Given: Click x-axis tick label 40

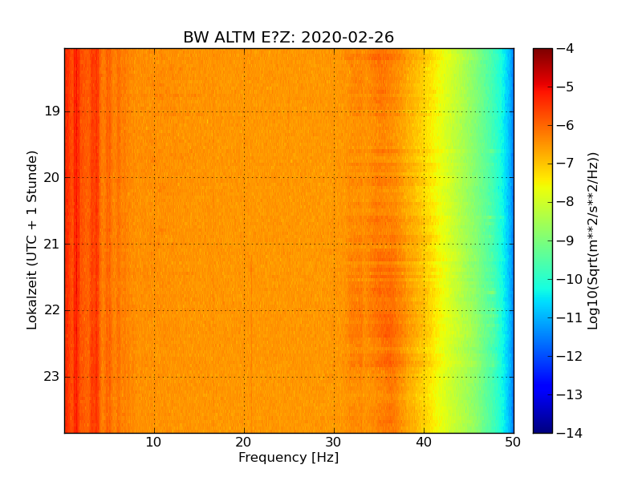Looking at the screenshot, I should [424, 443].
